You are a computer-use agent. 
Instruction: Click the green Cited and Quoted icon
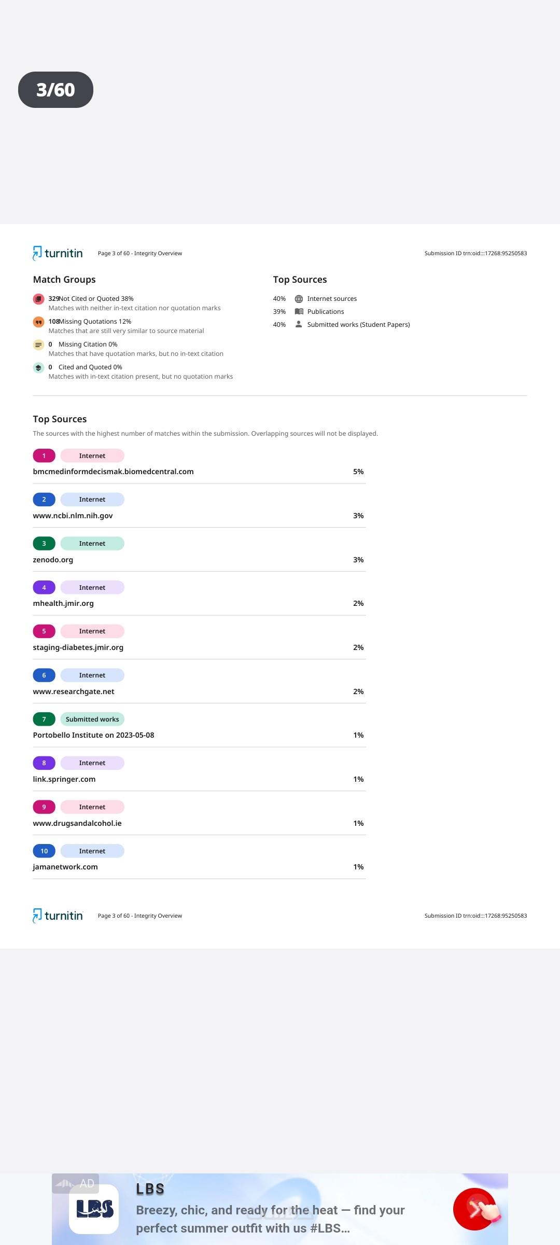coord(38,368)
